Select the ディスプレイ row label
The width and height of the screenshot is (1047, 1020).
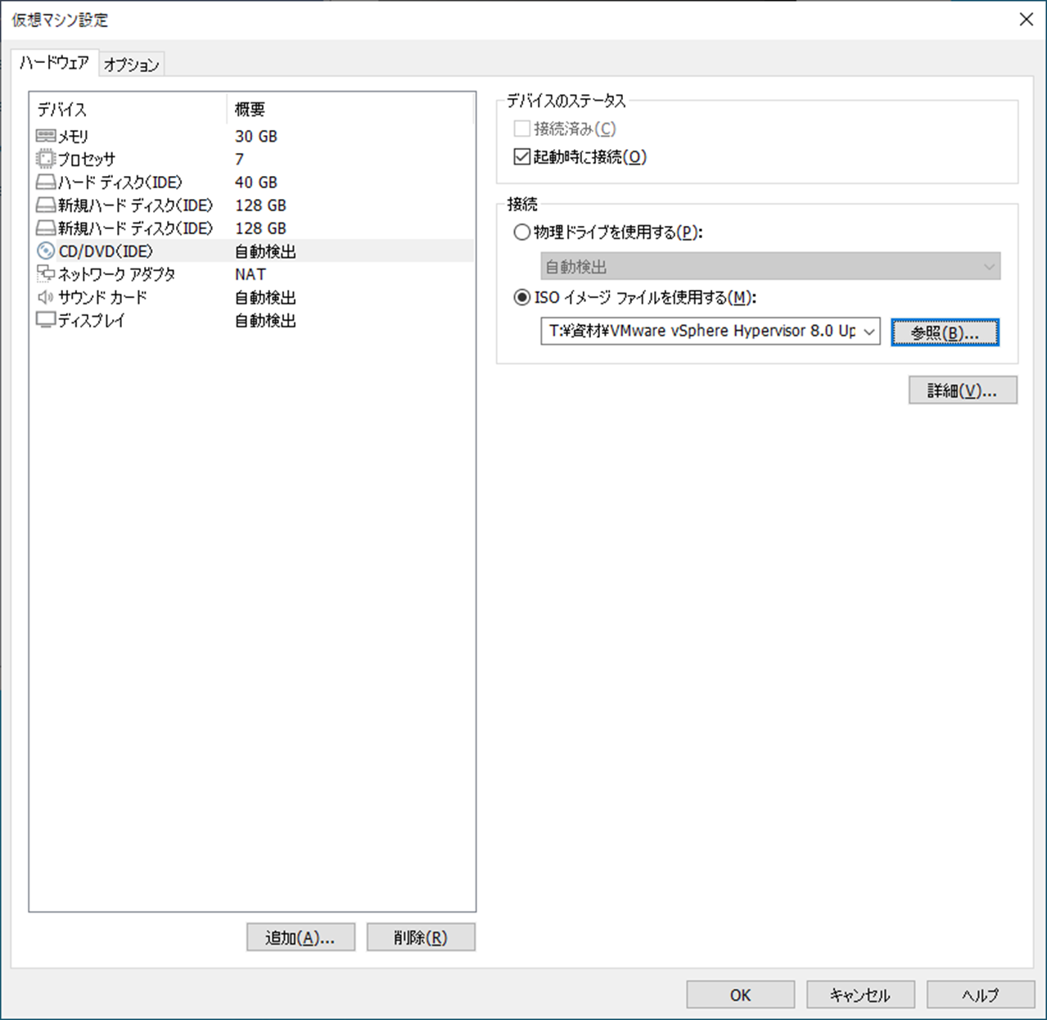point(91,320)
